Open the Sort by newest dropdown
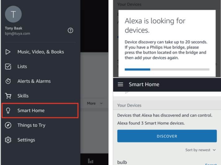Viewport: 221px width, 165px height. click(200, 150)
